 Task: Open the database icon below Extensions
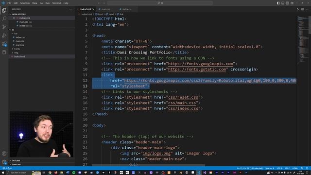(4, 52)
